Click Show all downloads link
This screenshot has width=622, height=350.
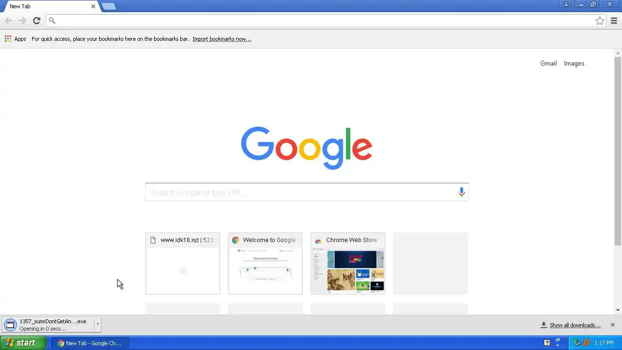[x=575, y=325]
